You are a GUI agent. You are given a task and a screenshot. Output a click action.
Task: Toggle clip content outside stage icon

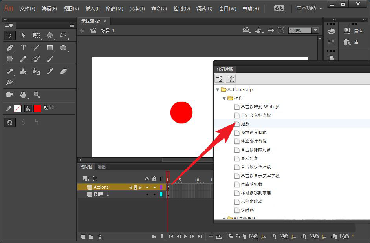point(280,31)
